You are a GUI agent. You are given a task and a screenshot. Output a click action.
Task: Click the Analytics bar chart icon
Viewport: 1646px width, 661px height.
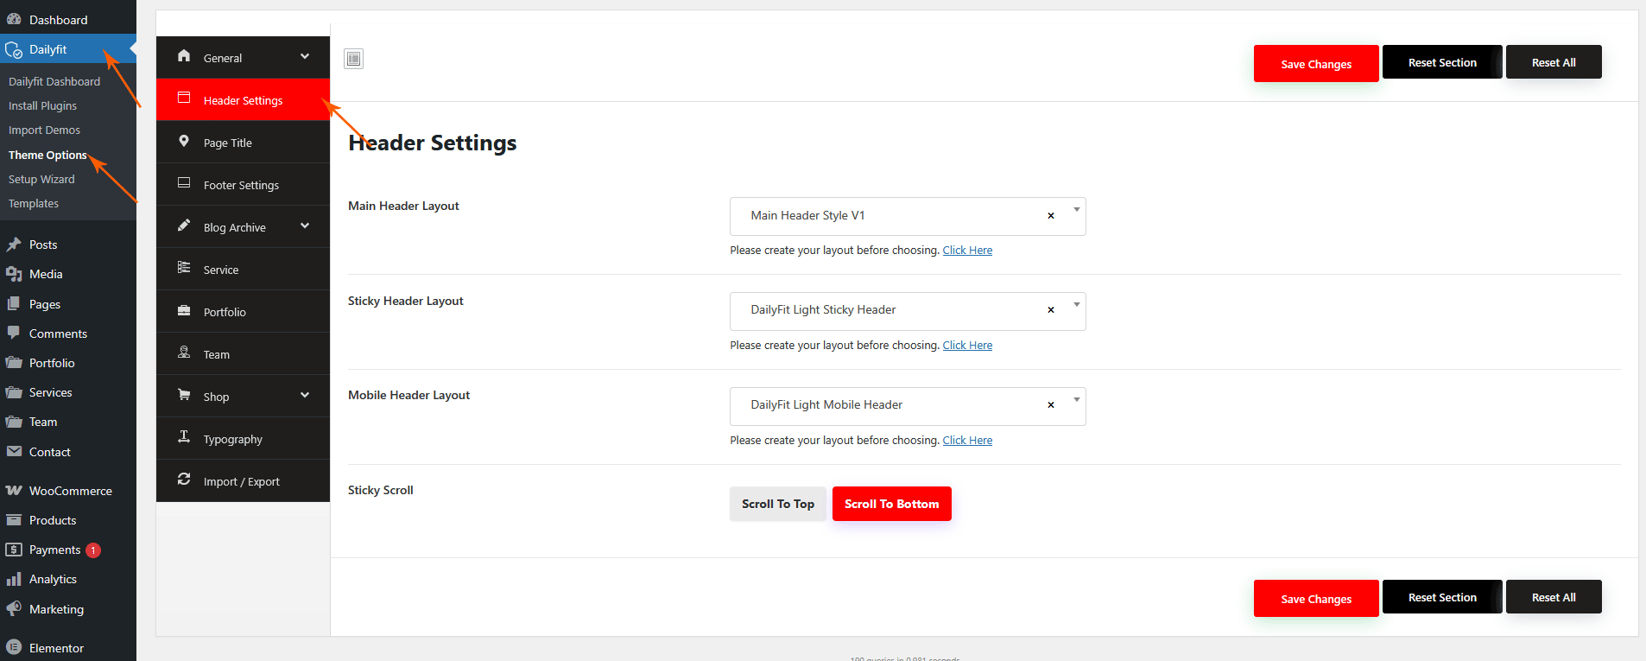pyautogui.click(x=14, y=580)
